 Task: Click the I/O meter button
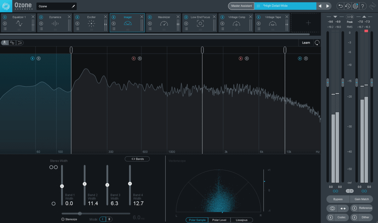[350, 17]
